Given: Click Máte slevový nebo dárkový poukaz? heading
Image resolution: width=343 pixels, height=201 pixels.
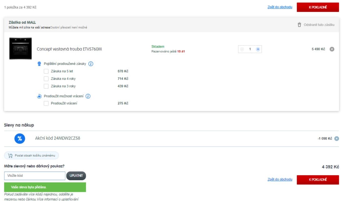Looking at the screenshot, I should coord(34,166).
